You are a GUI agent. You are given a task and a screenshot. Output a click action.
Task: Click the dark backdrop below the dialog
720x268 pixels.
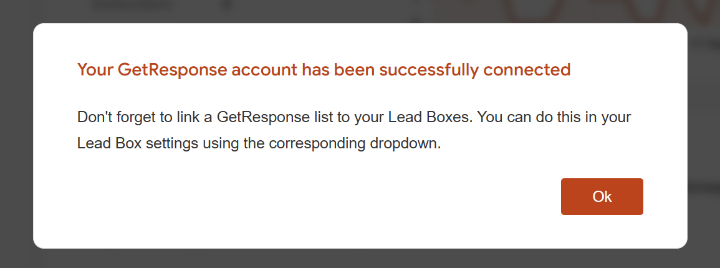(x=360, y=259)
